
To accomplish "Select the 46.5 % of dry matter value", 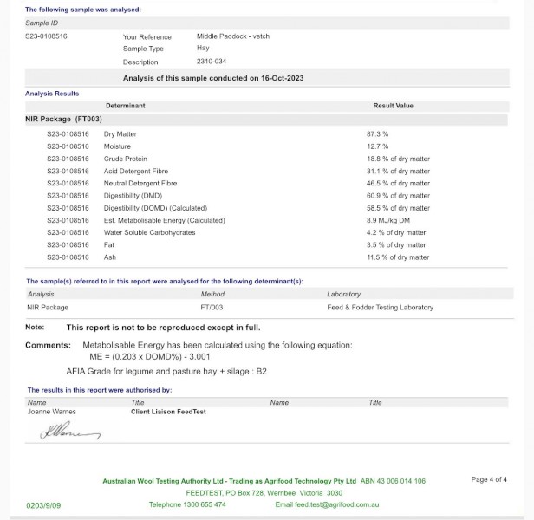I will point(398,183).
